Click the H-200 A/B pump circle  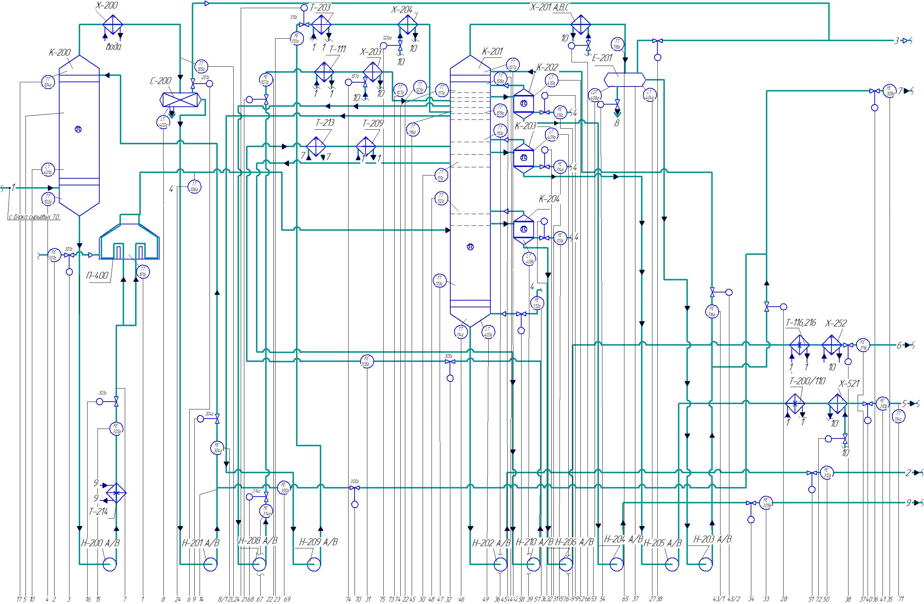(110, 564)
